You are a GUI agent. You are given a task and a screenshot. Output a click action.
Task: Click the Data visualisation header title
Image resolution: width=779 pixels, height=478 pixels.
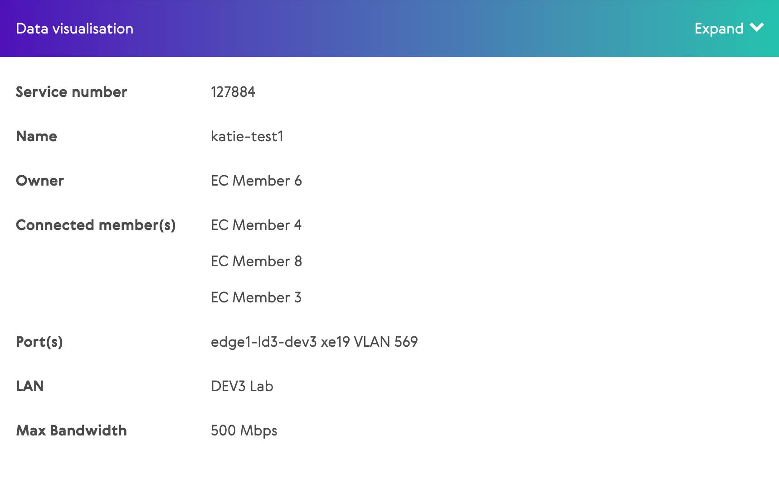coord(74,29)
